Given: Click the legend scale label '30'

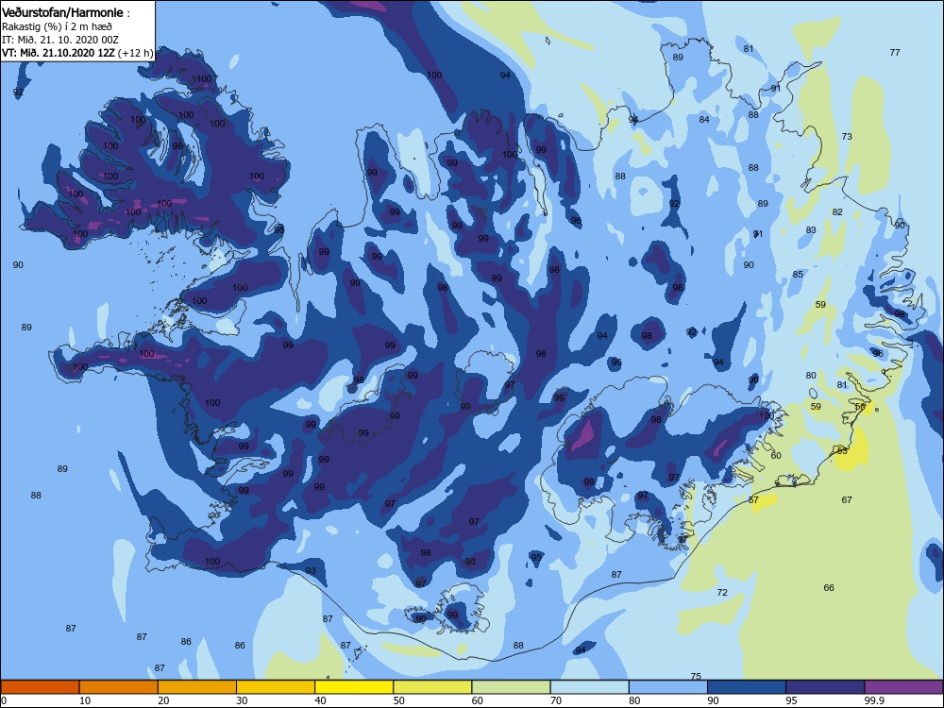Looking at the screenshot, I should click(x=242, y=700).
